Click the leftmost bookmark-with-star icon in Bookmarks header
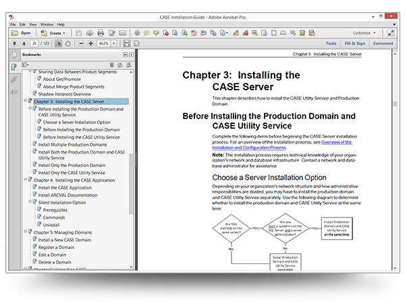The image size is (405, 303). point(120,65)
